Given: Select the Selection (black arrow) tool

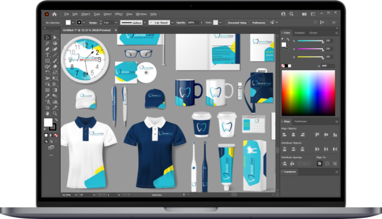Looking at the screenshot, I should tap(48, 37).
